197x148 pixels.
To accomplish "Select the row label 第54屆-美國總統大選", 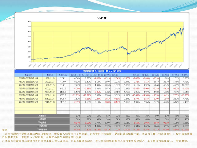I will pos(29,88).
